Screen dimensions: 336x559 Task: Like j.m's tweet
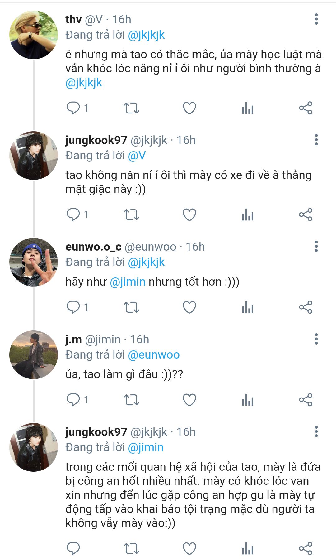[189, 400]
